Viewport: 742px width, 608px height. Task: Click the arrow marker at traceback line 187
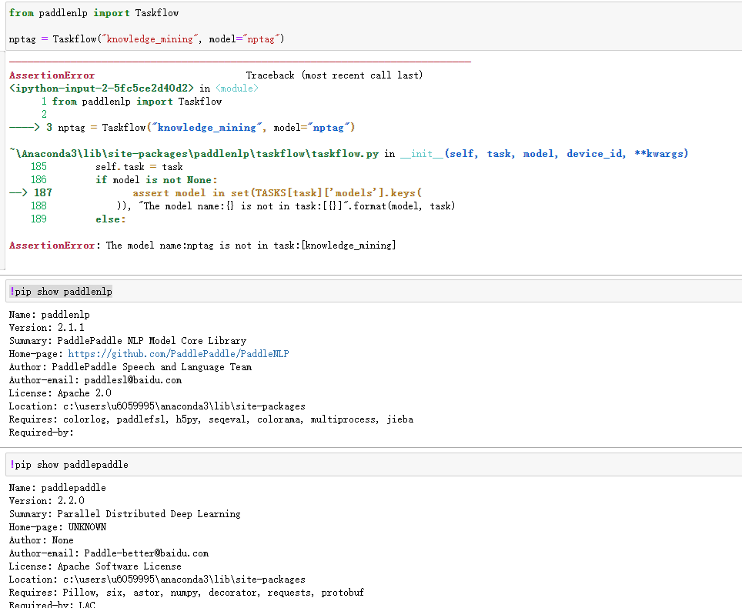click(20, 192)
